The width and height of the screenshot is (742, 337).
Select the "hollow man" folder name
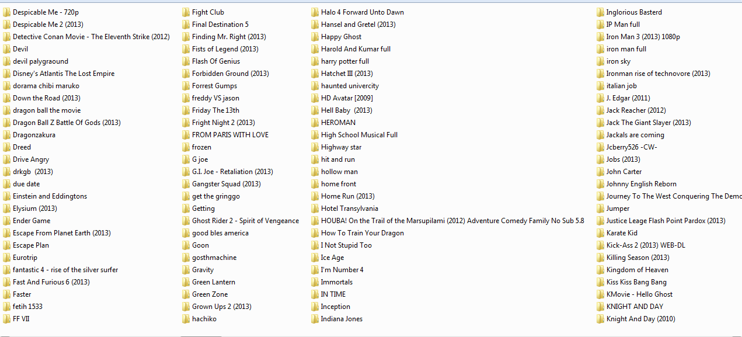tap(340, 172)
